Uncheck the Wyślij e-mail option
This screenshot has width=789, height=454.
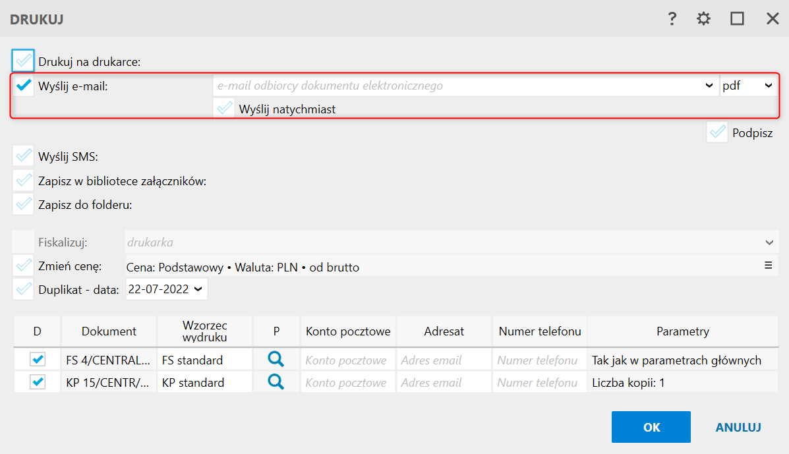click(24, 85)
